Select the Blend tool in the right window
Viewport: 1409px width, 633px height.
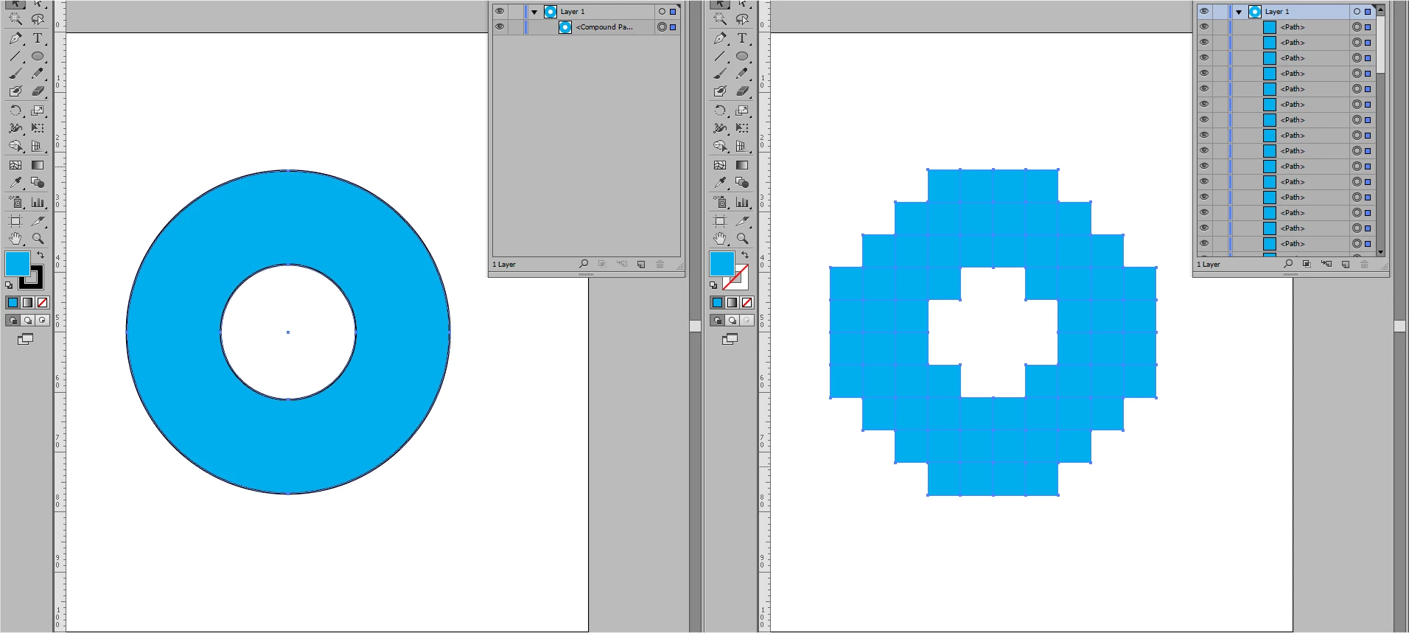click(742, 183)
